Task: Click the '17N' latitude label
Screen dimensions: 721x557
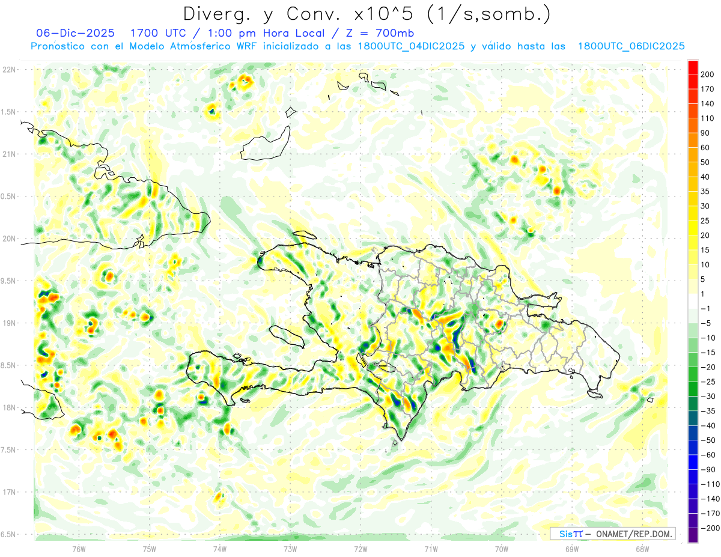Action: tap(8, 492)
